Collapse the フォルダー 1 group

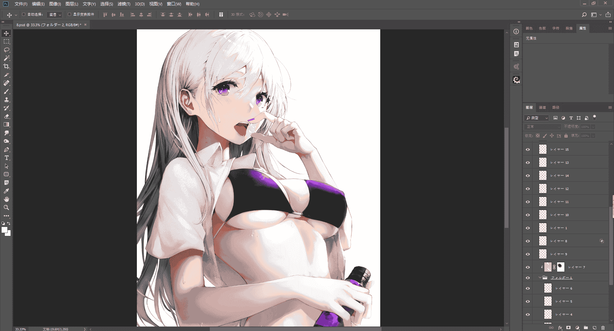tap(540, 278)
